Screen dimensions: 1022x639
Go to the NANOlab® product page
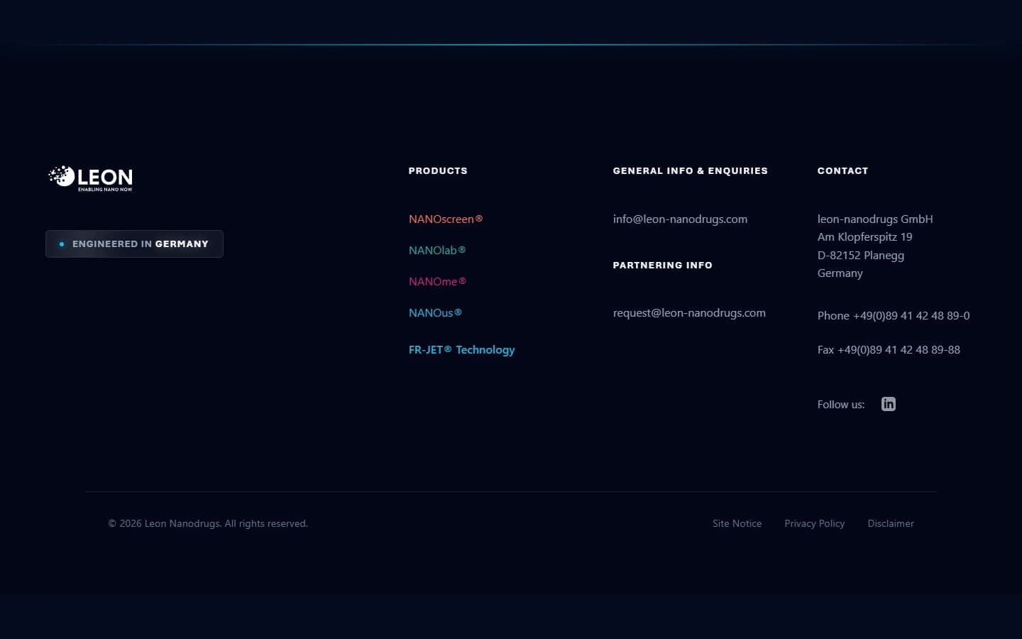point(437,250)
